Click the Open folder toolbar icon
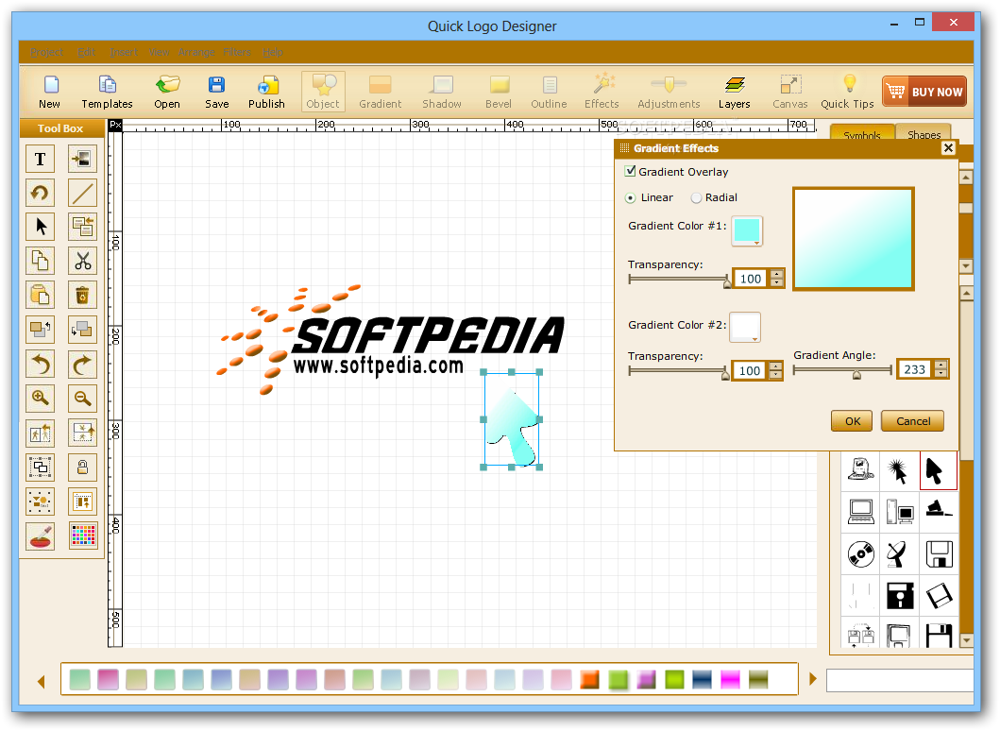The height and width of the screenshot is (731, 1000). tap(167, 93)
